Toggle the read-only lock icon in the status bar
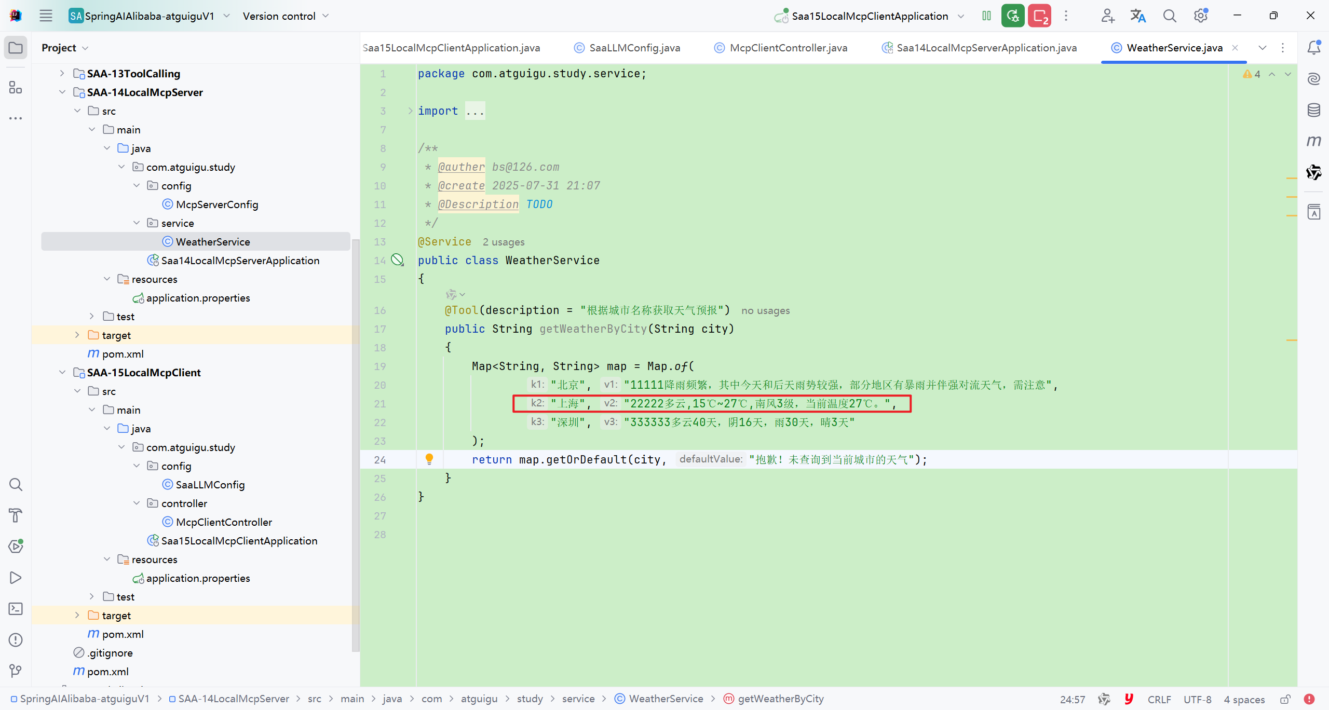Image resolution: width=1329 pixels, height=710 pixels. point(1285,699)
